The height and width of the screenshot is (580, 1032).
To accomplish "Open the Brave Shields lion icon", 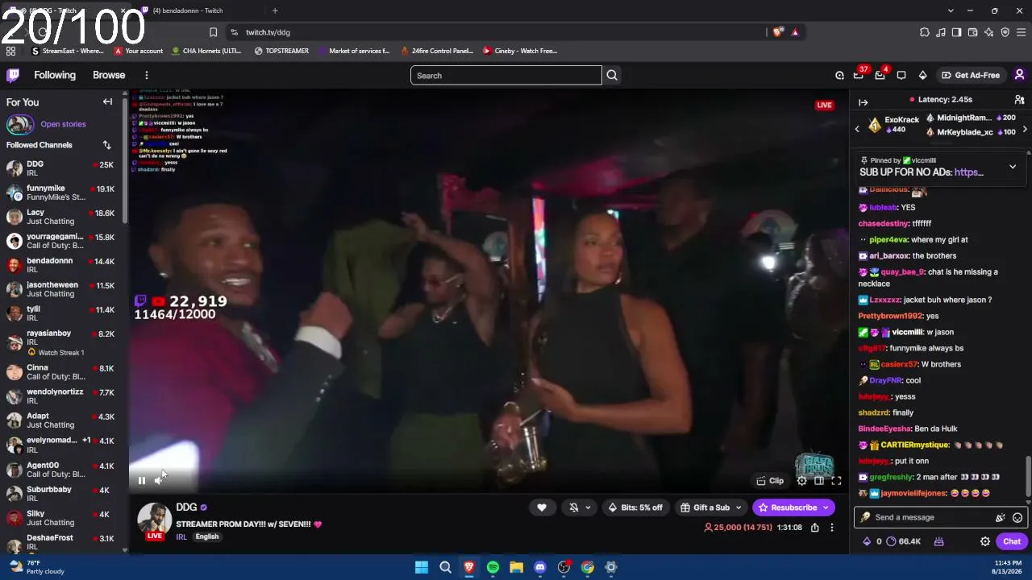I will 777,32.
